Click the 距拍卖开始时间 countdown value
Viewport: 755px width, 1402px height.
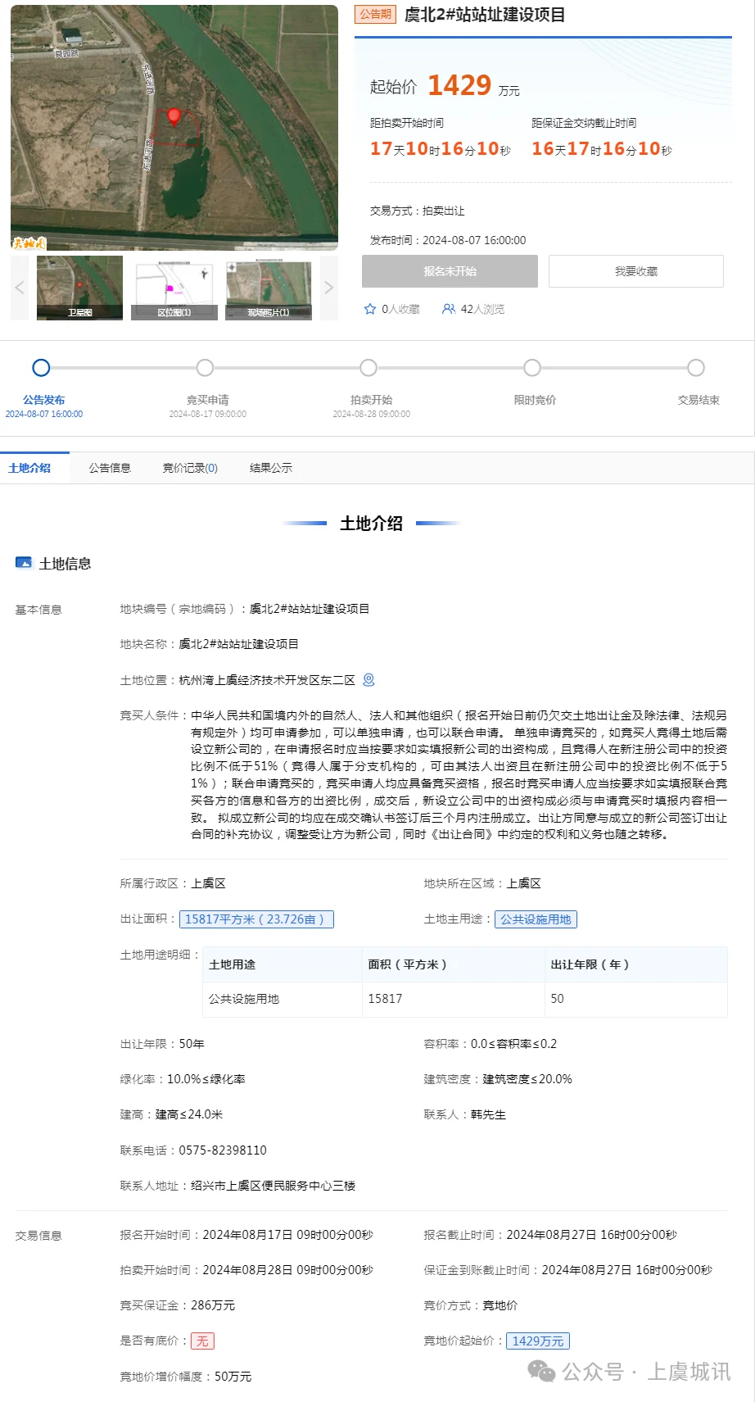pyautogui.click(x=441, y=149)
